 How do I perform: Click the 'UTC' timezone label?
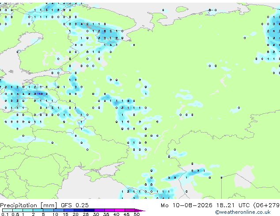(244, 205)
